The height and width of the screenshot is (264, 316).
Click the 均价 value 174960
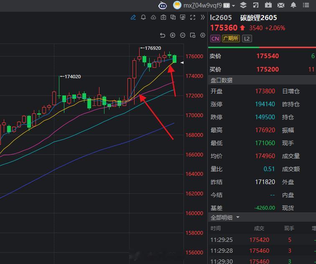(265, 156)
